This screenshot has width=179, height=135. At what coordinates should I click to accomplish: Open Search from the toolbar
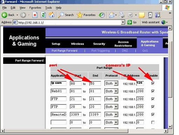pyautogui.click(x=66, y=15)
